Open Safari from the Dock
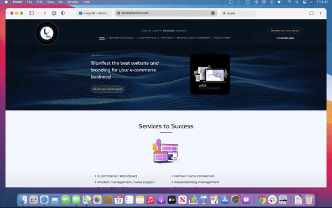The width and height of the screenshot is (332, 208). tap(44, 200)
